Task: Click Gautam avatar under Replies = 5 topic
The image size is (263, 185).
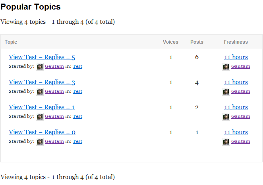Action: tap(40, 67)
